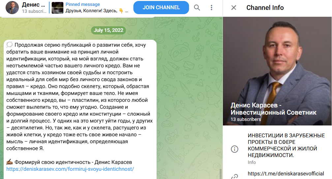This screenshot has height=179, width=332.
Task: Click the small channel avatar in header
Action: [12, 8]
